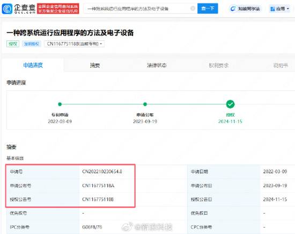The width and height of the screenshot is (295, 234).
Task: Open the specification tab
Action: coord(281,65)
